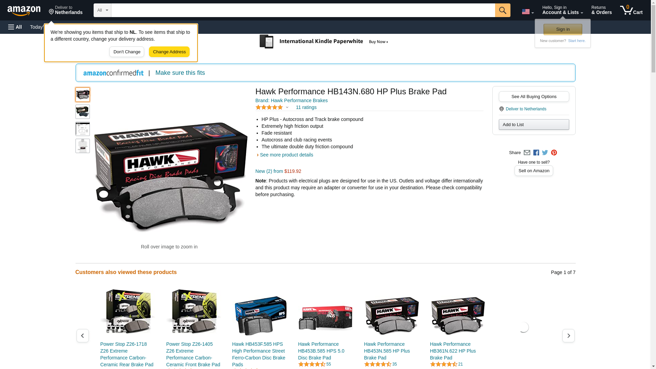Click the Change Address button
Screen dimensions: 656x369
169,52
